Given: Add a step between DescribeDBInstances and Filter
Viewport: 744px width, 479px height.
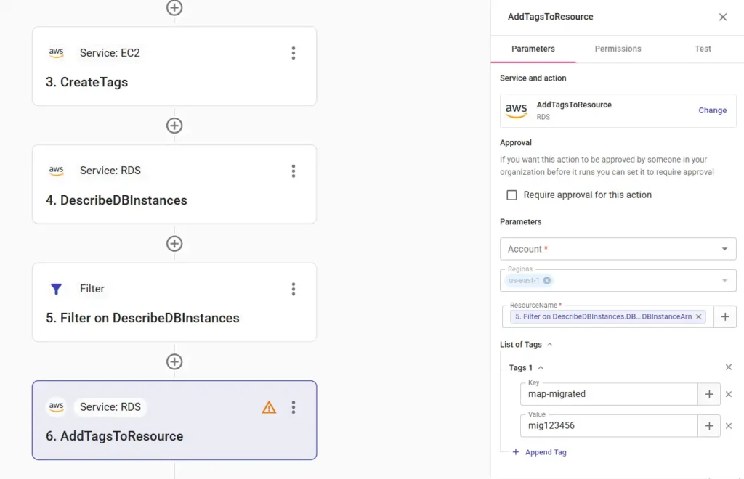Looking at the screenshot, I should (174, 244).
